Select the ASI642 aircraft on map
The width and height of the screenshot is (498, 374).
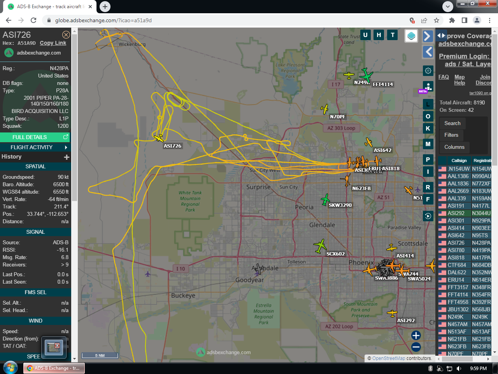[368, 142]
